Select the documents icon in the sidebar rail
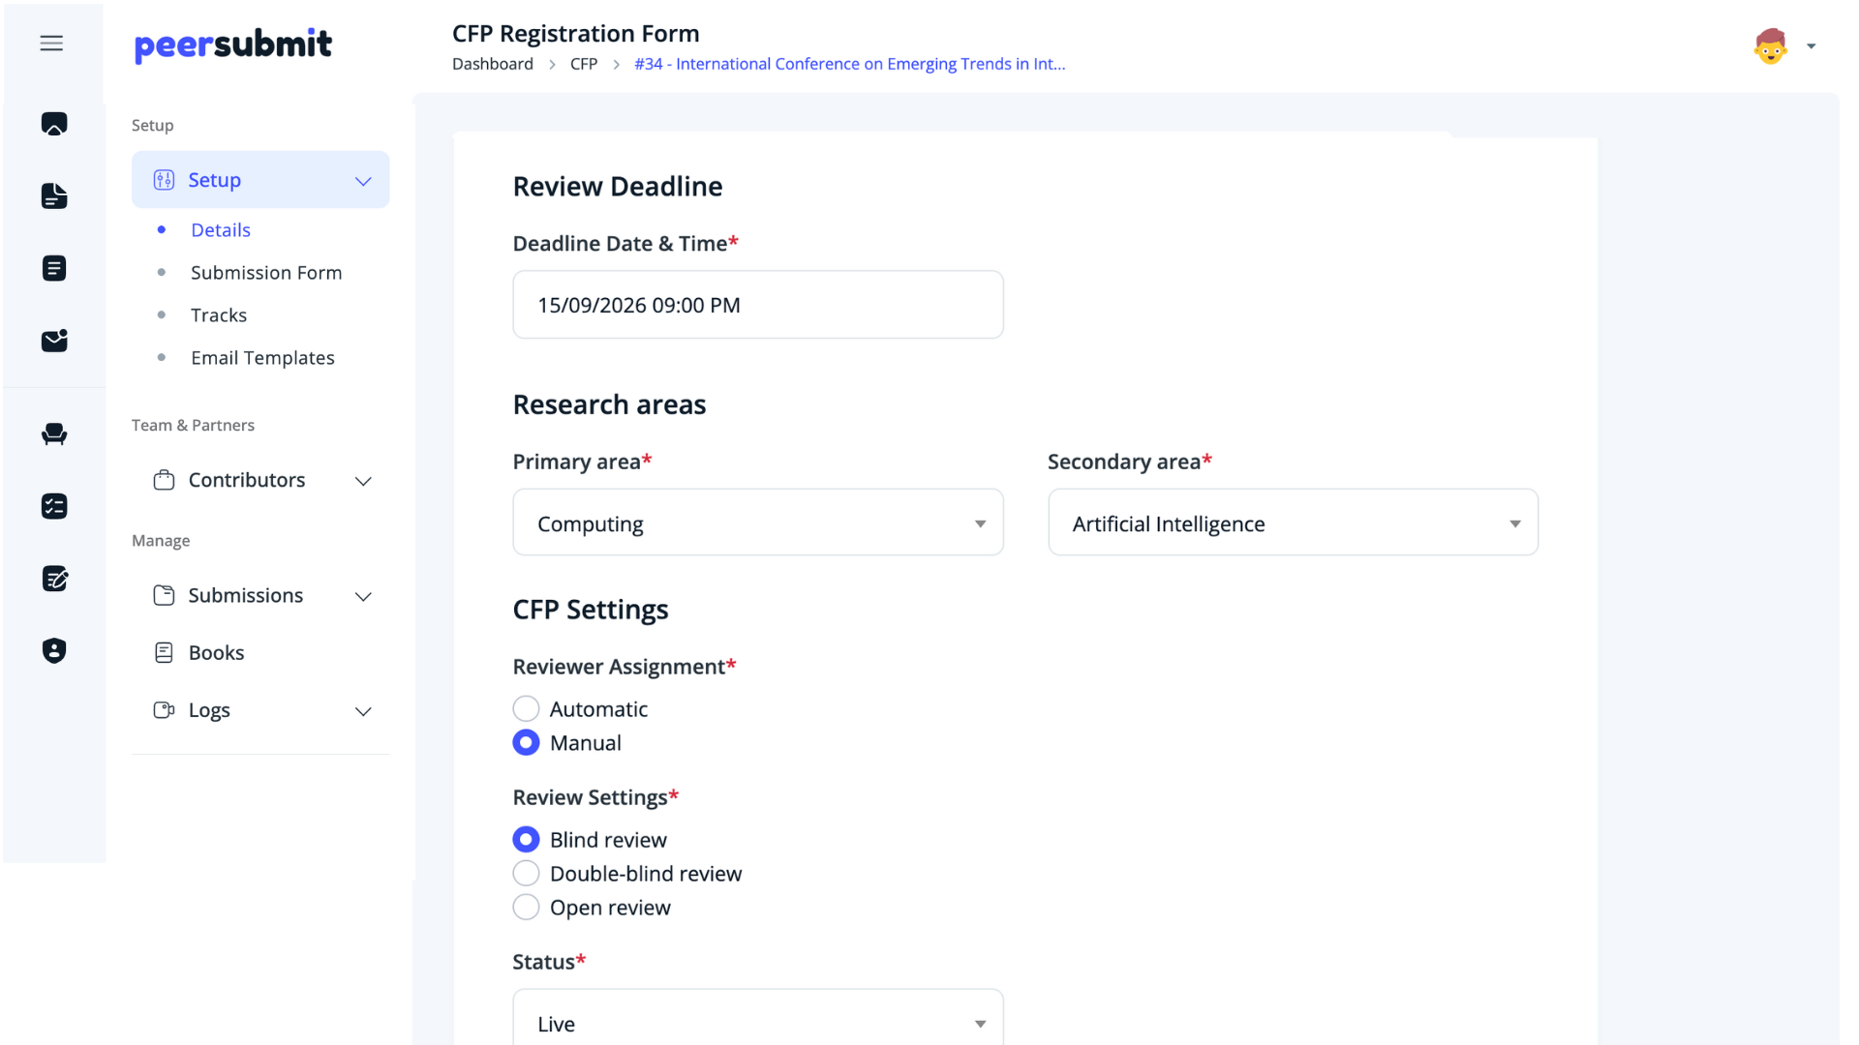The height and width of the screenshot is (1045, 1859). (54, 195)
